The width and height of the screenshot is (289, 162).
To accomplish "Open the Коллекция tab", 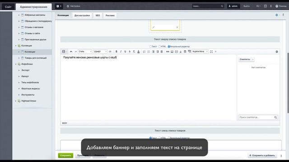I will click(63, 15).
